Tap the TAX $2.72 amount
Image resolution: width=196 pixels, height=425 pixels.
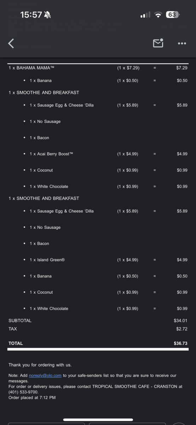182,329
